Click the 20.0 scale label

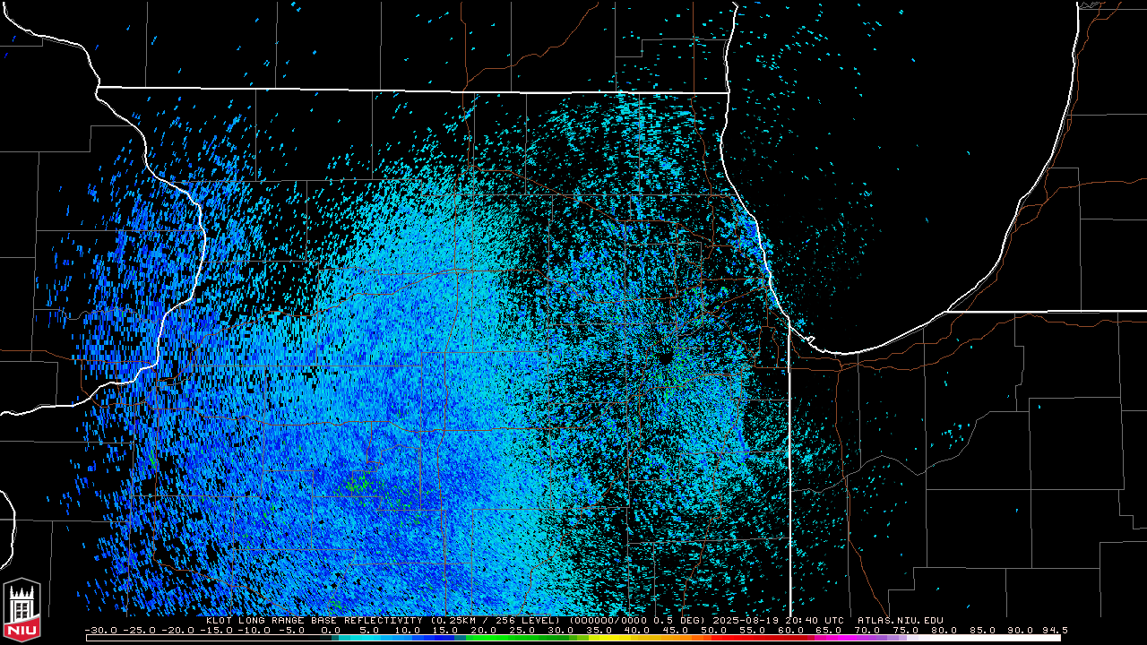(x=482, y=630)
